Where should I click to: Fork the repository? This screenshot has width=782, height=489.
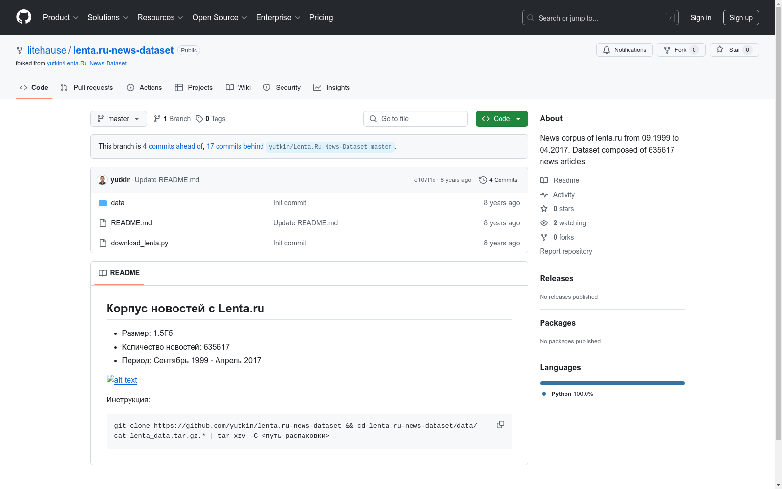pos(681,50)
